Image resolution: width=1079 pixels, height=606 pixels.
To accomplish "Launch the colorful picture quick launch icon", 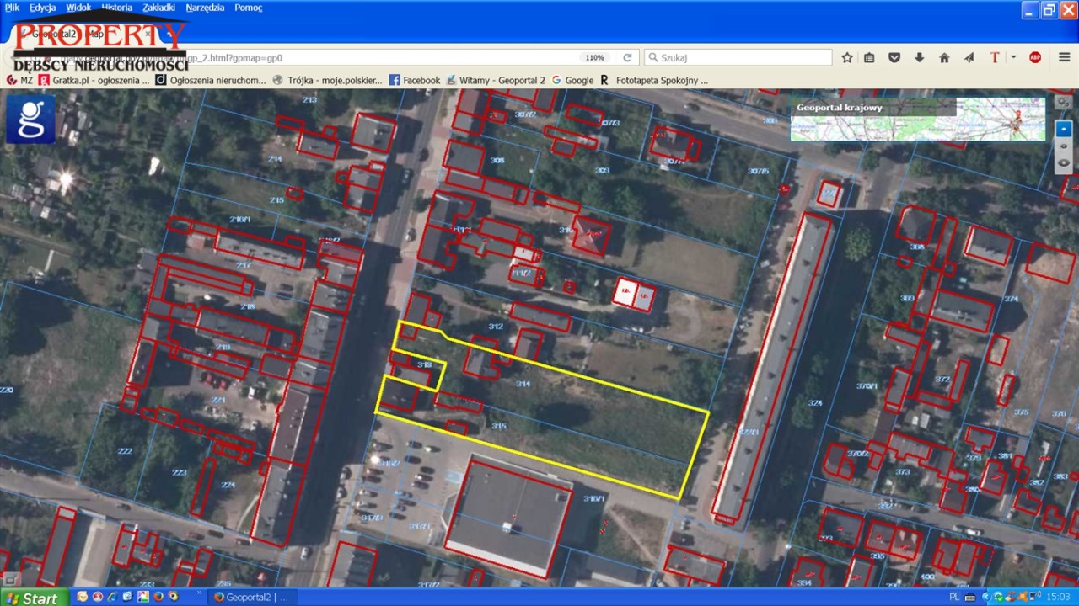I will coord(143,597).
